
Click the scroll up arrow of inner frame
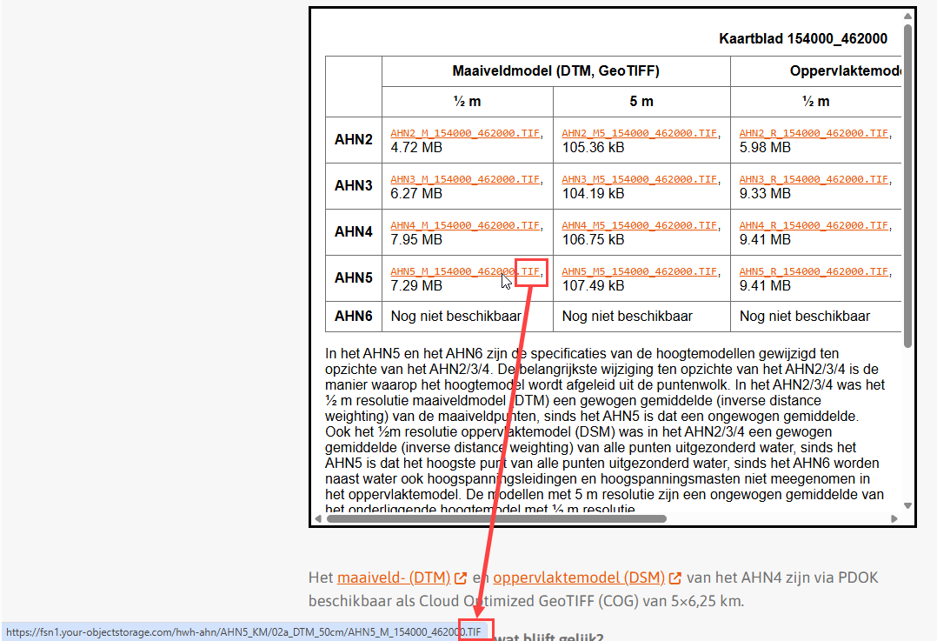point(908,16)
